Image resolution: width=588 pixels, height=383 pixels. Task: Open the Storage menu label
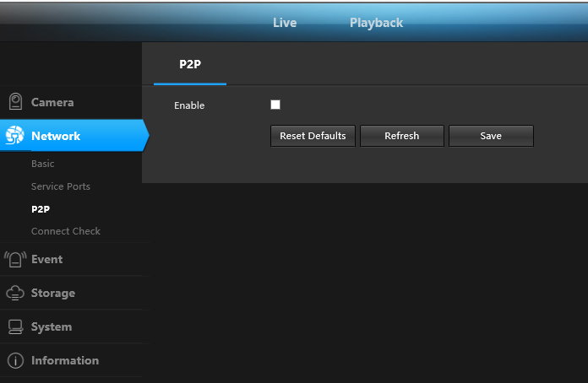click(x=53, y=293)
